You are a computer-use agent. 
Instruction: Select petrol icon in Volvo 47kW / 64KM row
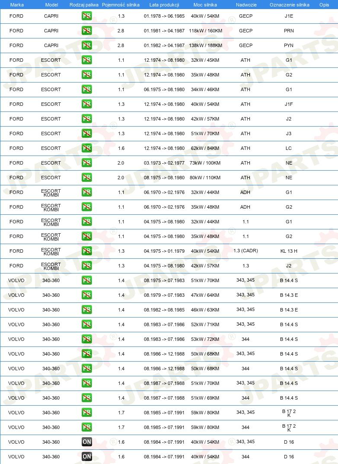87,295
